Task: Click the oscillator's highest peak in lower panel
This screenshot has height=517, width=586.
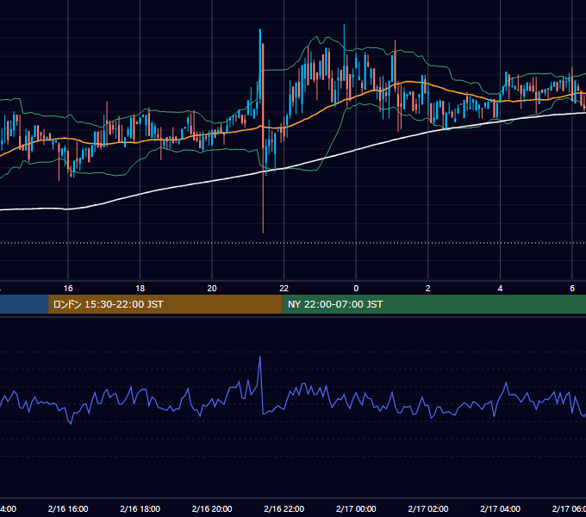Action: [x=260, y=358]
